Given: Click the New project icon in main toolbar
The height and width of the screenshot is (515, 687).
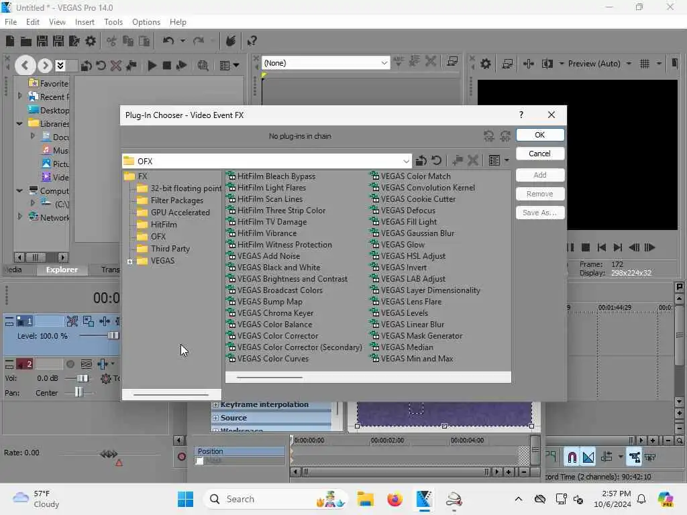Looking at the screenshot, I should tap(9, 41).
